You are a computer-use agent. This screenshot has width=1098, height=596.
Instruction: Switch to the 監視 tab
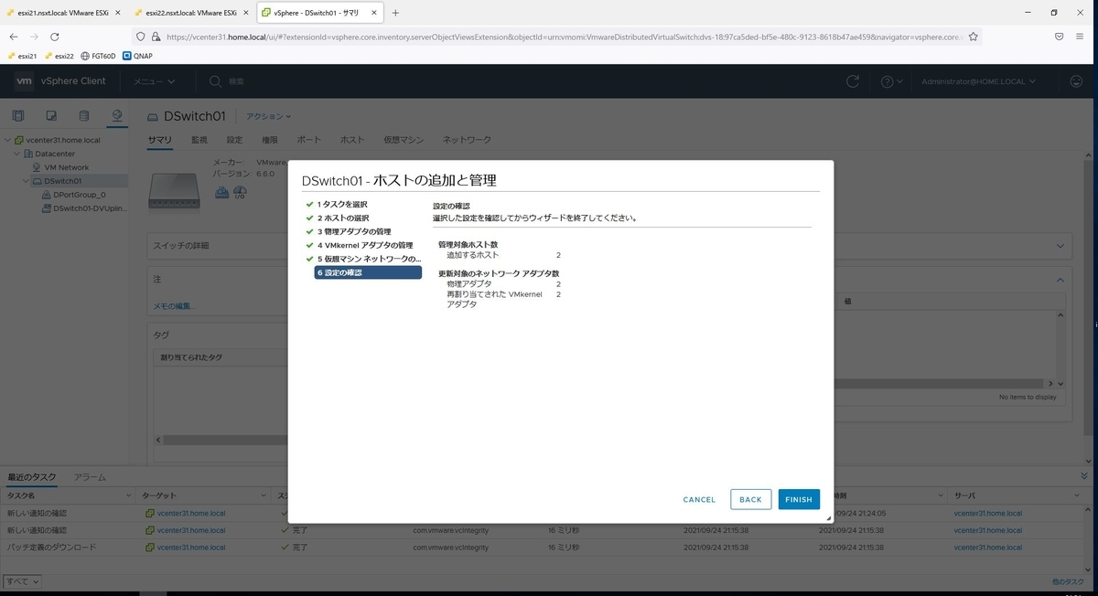[x=199, y=140]
